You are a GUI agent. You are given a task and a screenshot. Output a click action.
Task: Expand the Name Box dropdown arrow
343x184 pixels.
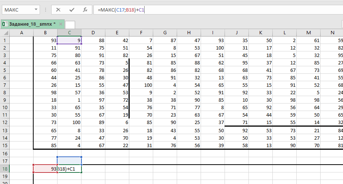click(35, 10)
